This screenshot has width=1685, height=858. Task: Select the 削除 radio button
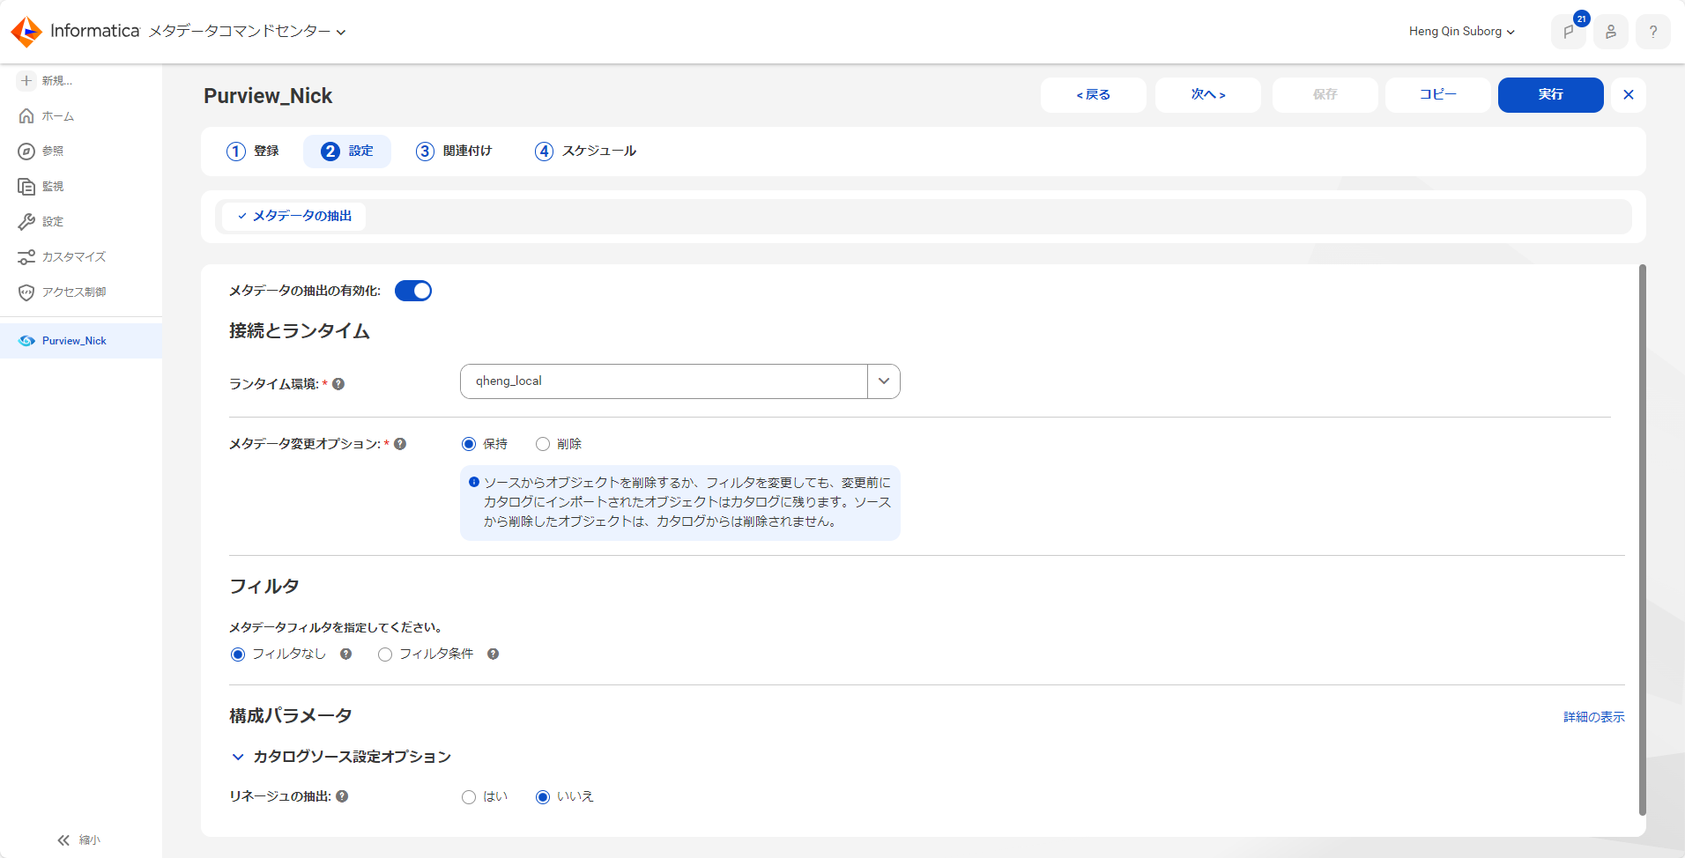pos(543,444)
